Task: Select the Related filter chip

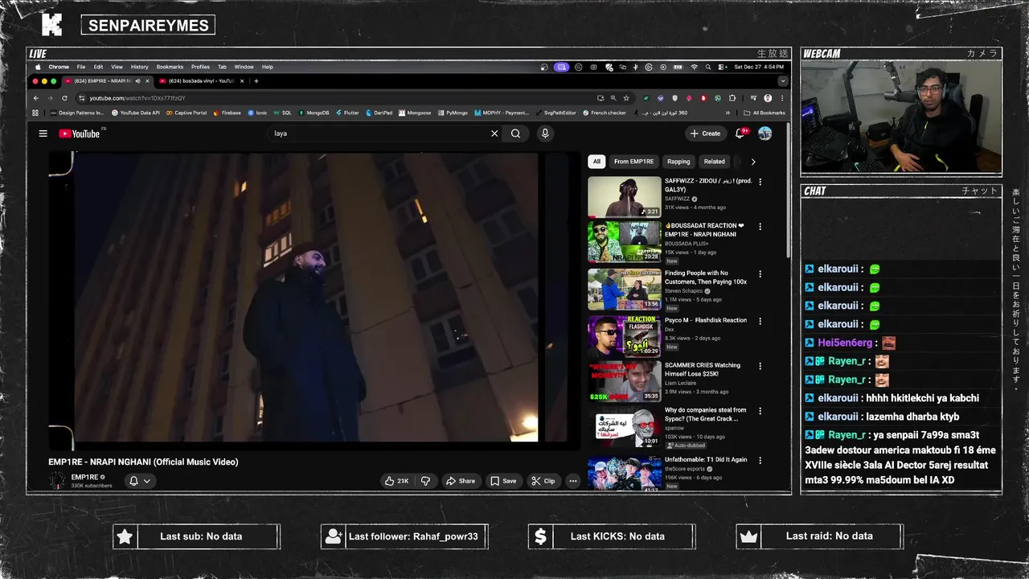Action: click(x=714, y=162)
